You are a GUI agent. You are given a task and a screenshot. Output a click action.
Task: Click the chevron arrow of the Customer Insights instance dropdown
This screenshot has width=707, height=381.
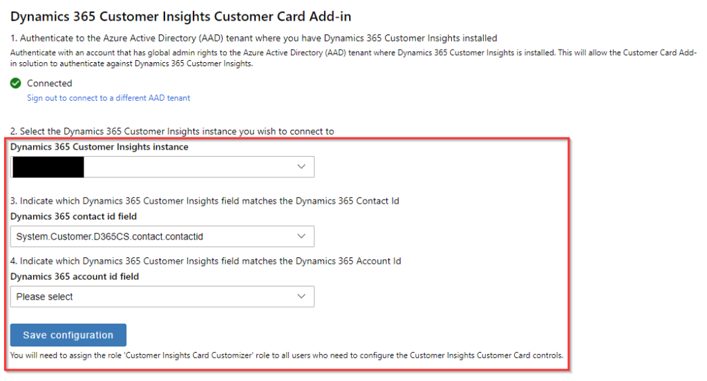(x=301, y=167)
